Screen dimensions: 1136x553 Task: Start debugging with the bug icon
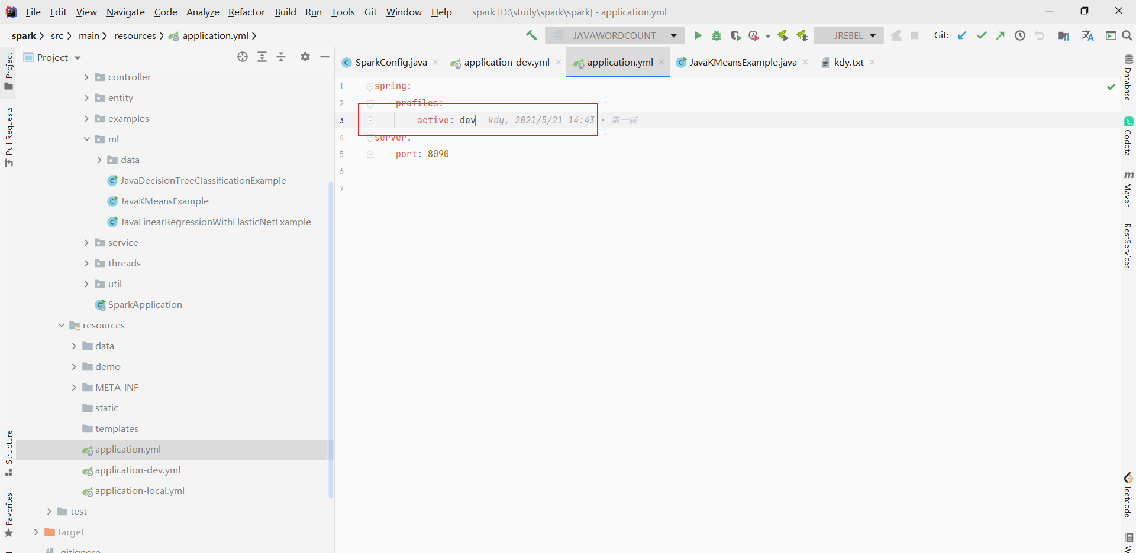point(717,35)
